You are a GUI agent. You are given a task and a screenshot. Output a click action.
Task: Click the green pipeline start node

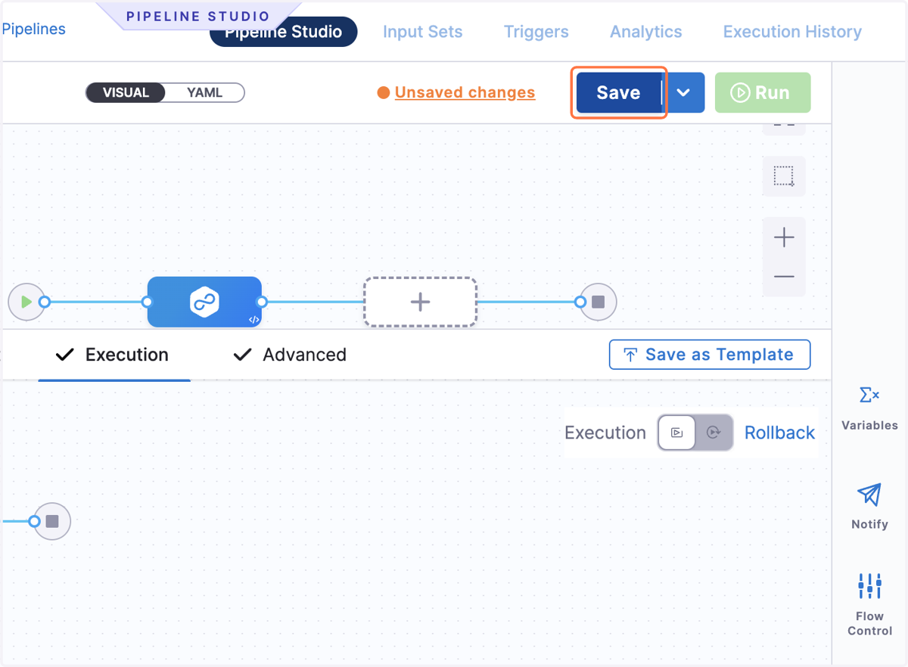tap(26, 302)
